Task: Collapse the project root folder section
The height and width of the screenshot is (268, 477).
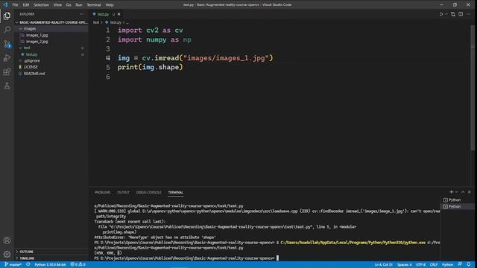Action: [x=51, y=22]
